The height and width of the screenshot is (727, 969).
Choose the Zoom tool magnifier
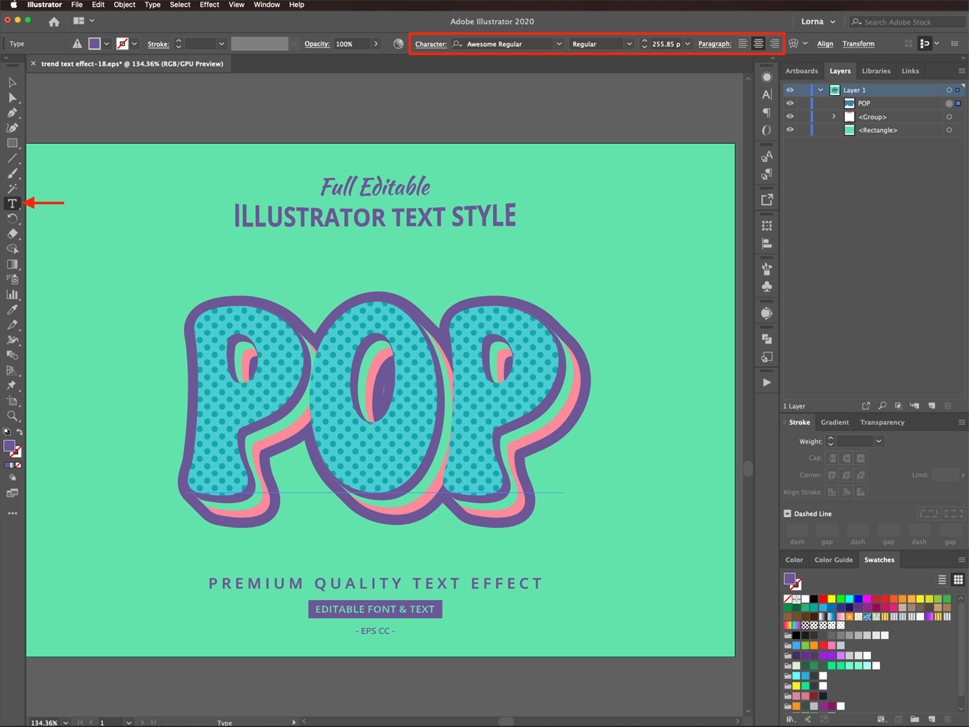pos(12,416)
